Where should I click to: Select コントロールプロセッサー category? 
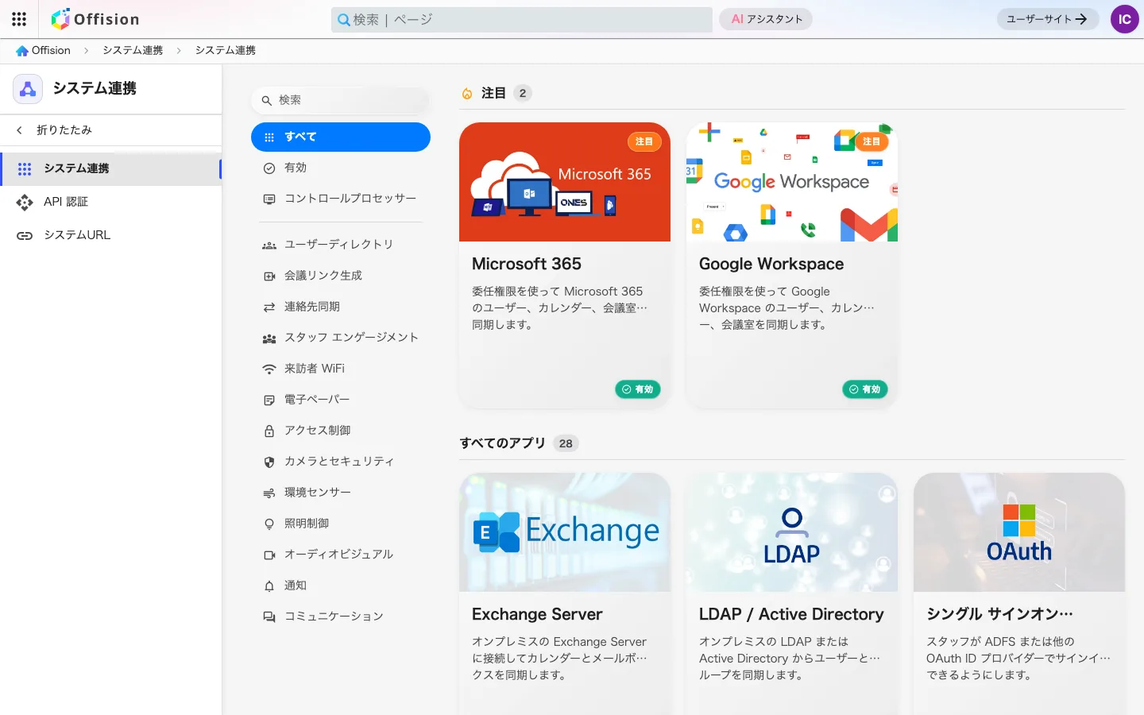[x=341, y=199]
